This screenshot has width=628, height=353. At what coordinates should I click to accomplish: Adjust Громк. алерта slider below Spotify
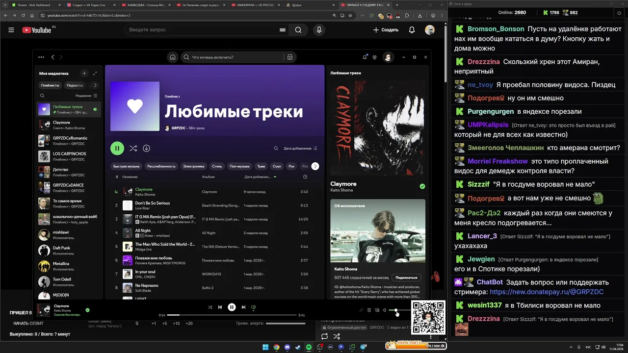click(286, 323)
